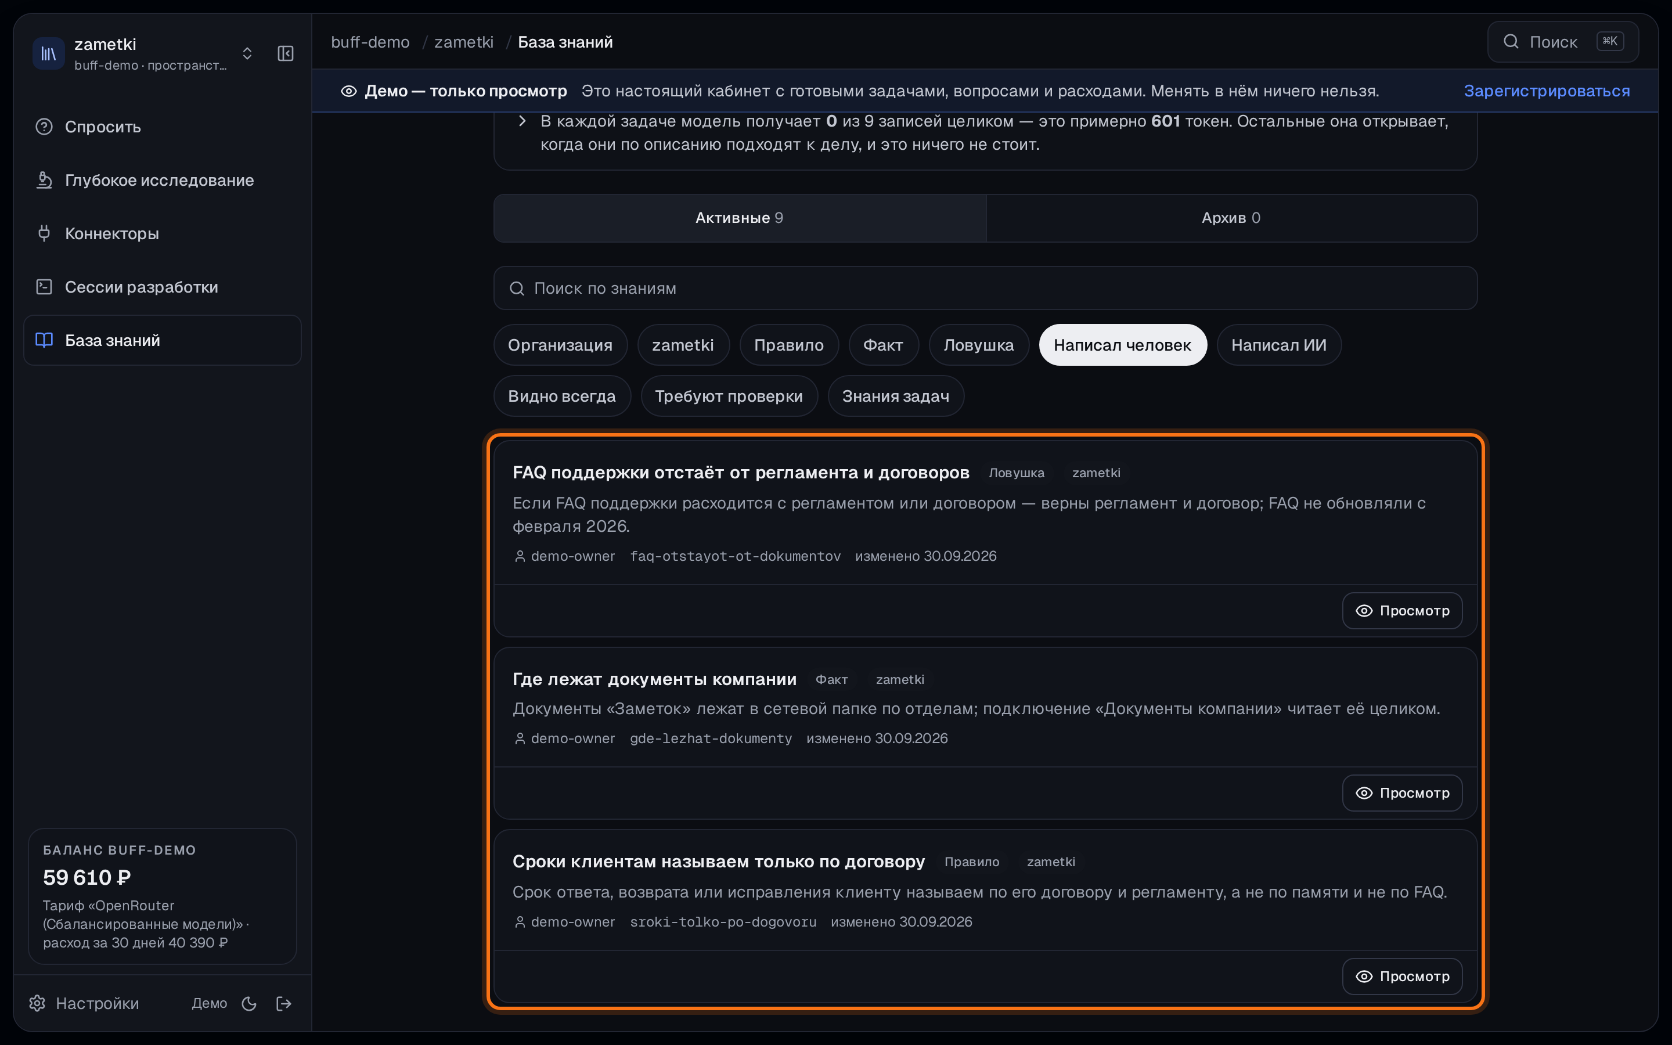Click the zametki workspace logo icon
Image resolution: width=1672 pixels, height=1045 pixels.
(x=48, y=53)
